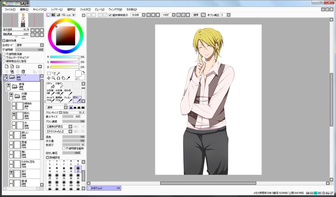The width and height of the screenshot is (336, 197).
Task: Open the 編集(E) menu
Action: pos(24,9)
